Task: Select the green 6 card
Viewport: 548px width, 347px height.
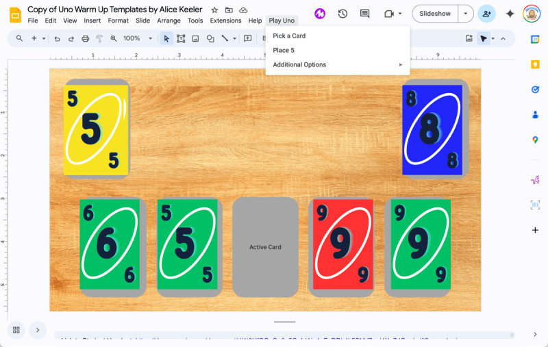Action: coord(110,244)
